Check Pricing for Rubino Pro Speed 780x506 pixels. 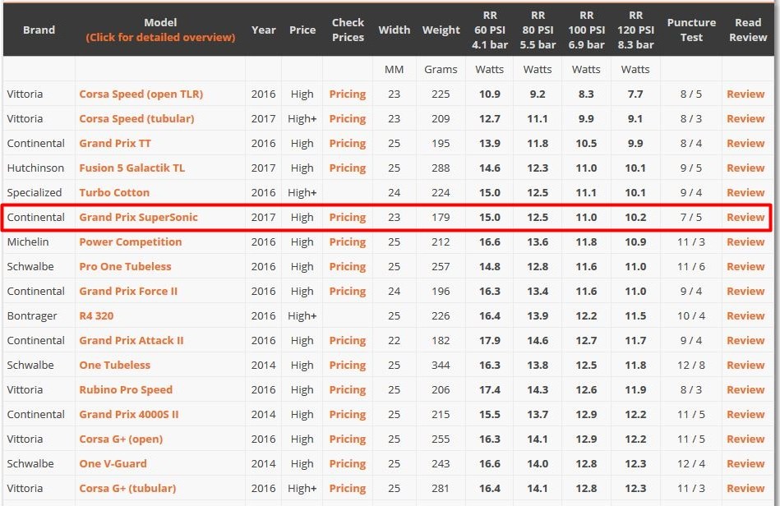tap(347, 389)
